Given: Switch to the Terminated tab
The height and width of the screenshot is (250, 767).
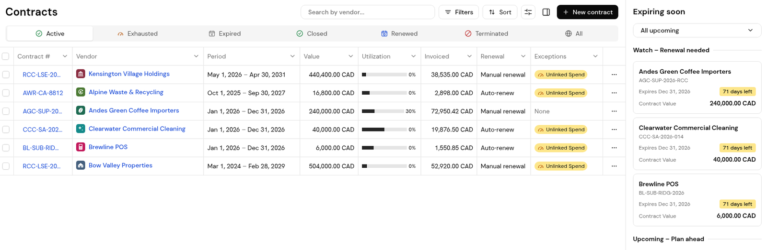Looking at the screenshot, I should 486,33.
